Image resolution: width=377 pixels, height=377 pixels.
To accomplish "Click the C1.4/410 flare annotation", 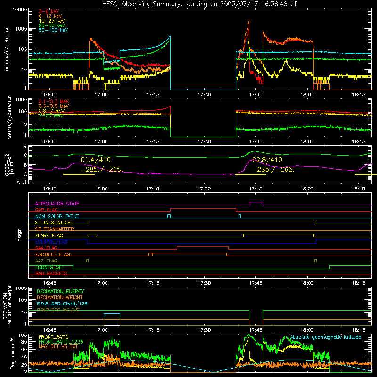I will pos(96,160).
